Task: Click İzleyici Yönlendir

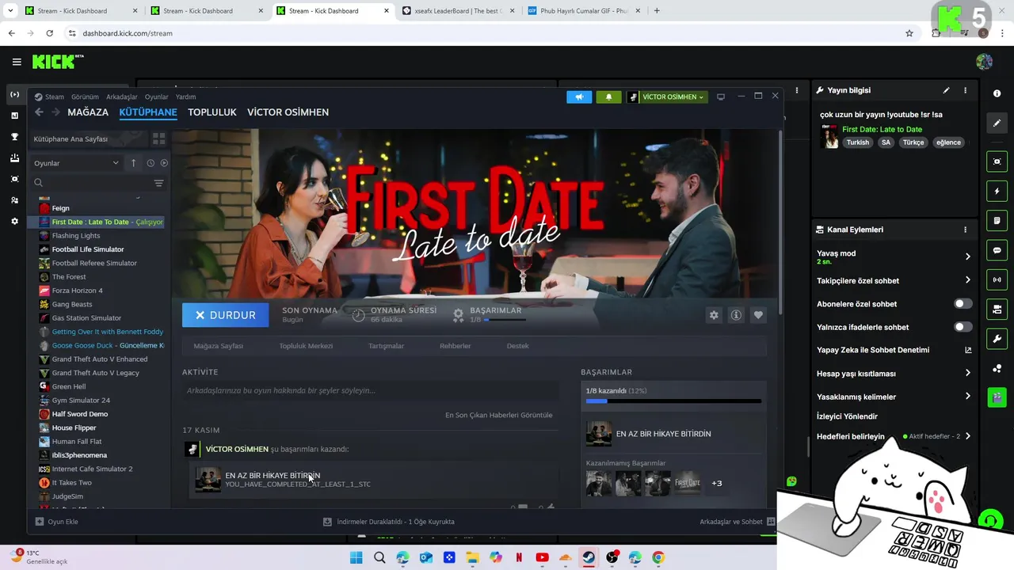Action: (847, 416)
